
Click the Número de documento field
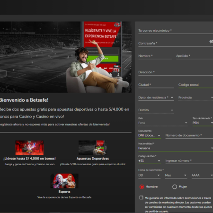pyautogui.click(x=189, y=135)
